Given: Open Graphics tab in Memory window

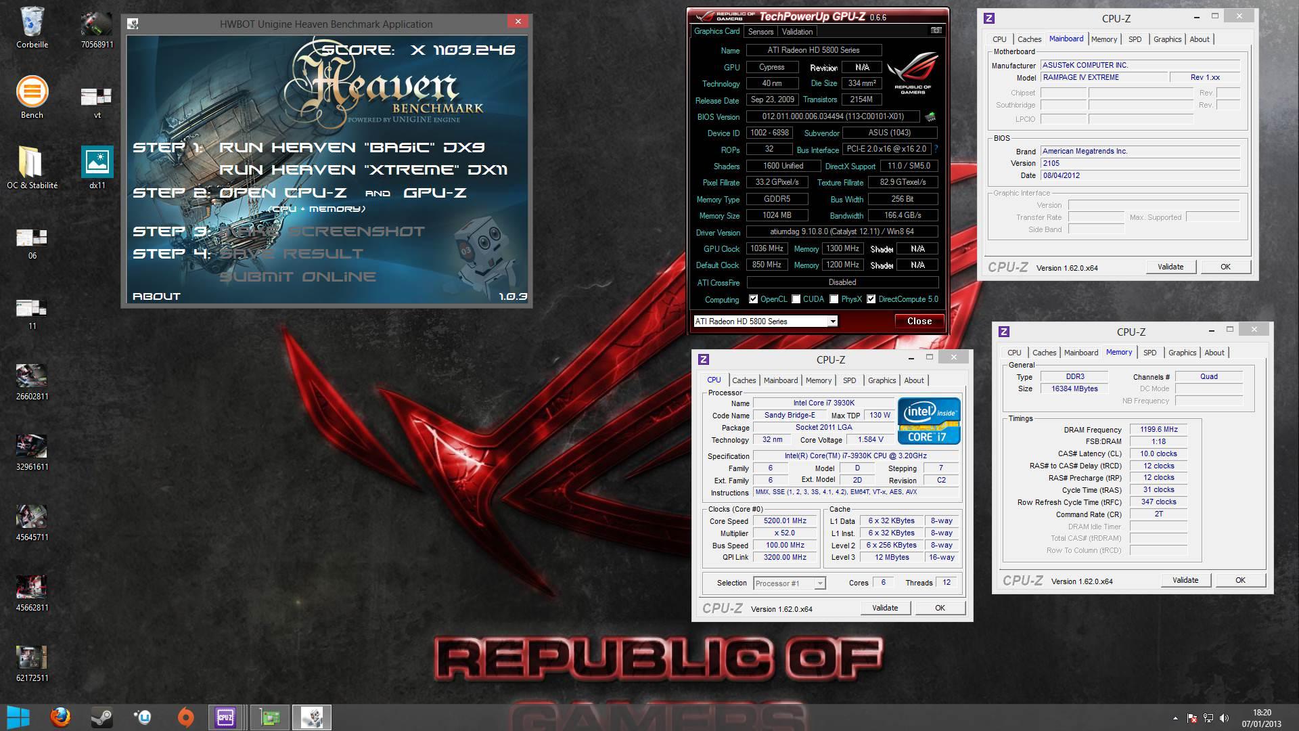Looking at the screenshot, I should coord(1182,353).
